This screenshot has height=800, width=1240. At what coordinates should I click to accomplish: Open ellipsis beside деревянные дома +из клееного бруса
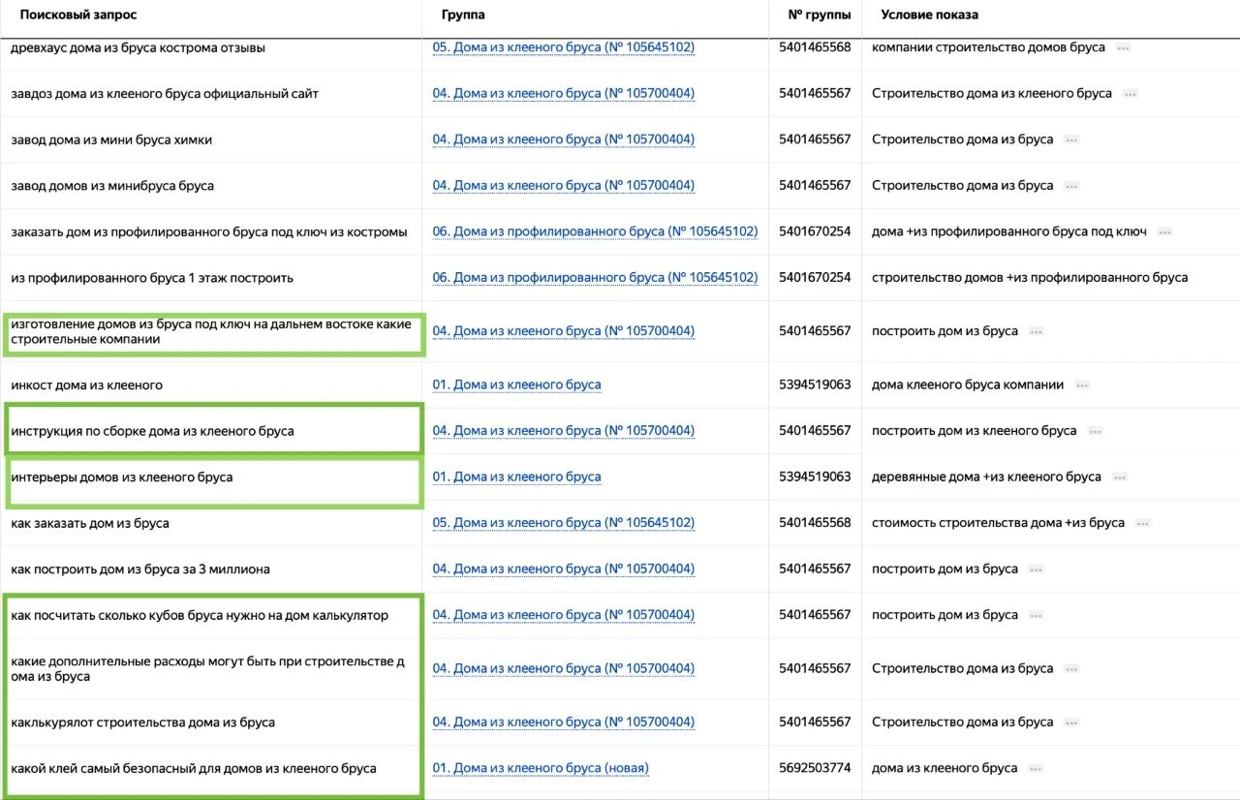click(x=1120, y=477)
